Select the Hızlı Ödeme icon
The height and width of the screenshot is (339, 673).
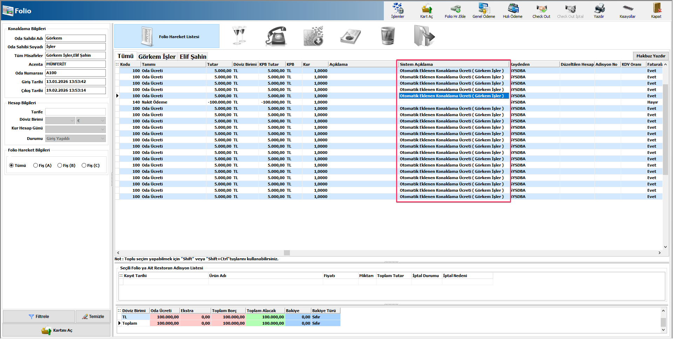point(512,10)
